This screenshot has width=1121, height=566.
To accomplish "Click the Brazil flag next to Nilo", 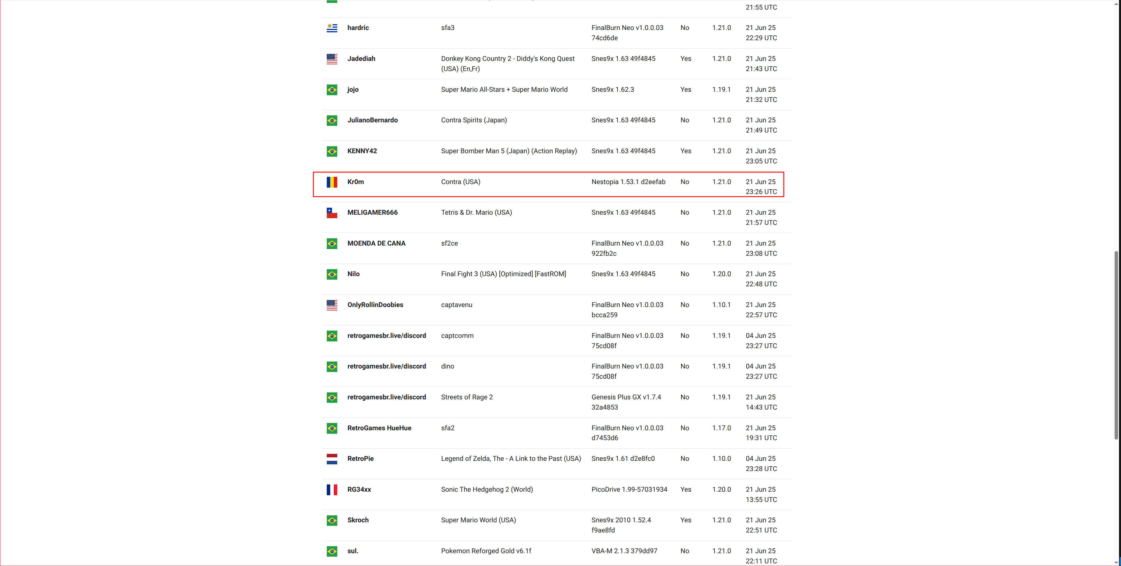I will [332, 274].
